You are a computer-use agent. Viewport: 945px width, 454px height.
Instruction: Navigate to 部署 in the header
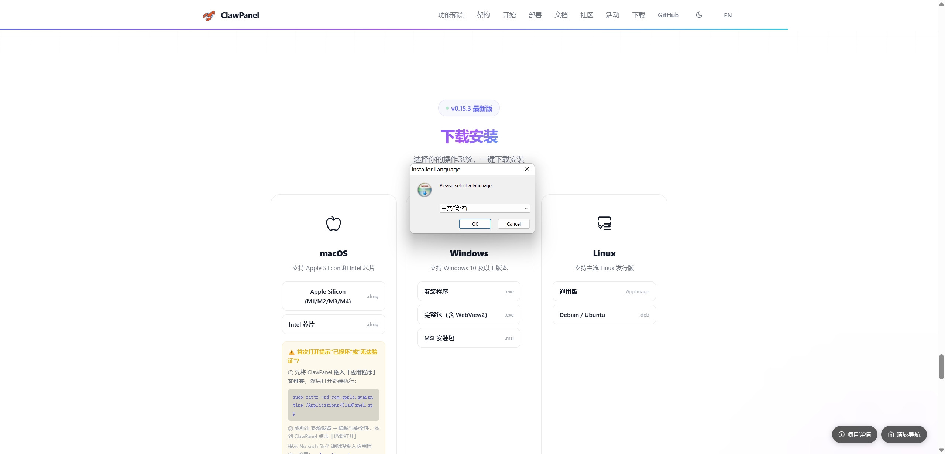[x=535, y=15]
